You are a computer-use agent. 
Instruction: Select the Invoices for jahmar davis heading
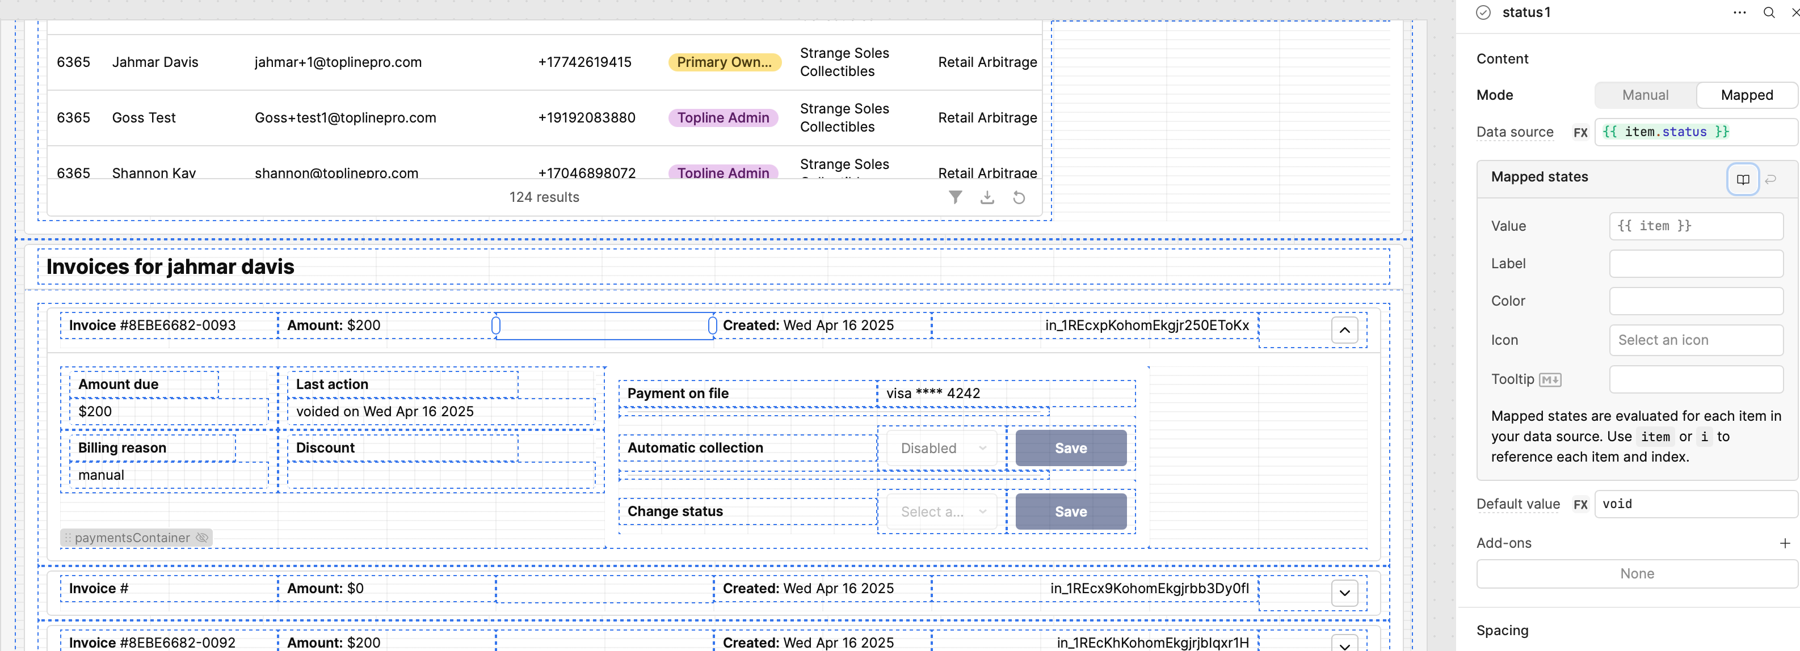[x=170, y=267]
